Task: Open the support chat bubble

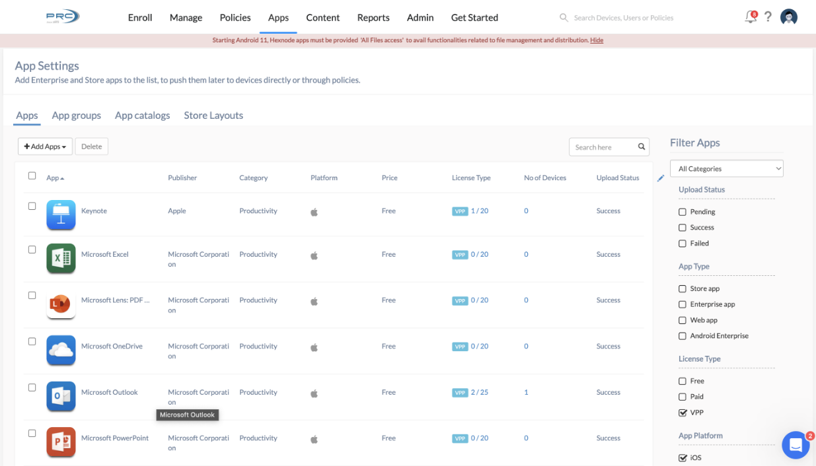Action: [x=796, y=445]
